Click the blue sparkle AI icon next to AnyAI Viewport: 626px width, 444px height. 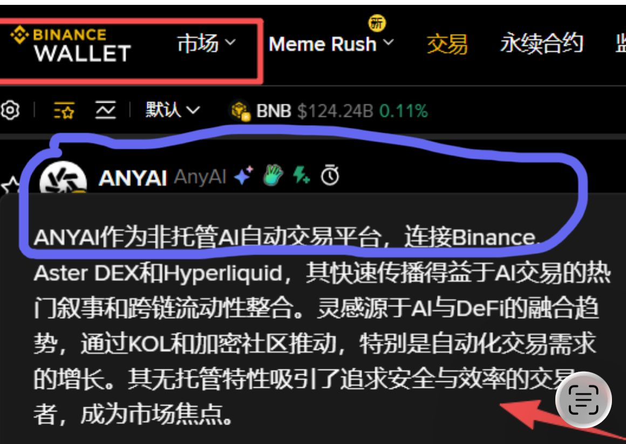(x=243, y=176)
